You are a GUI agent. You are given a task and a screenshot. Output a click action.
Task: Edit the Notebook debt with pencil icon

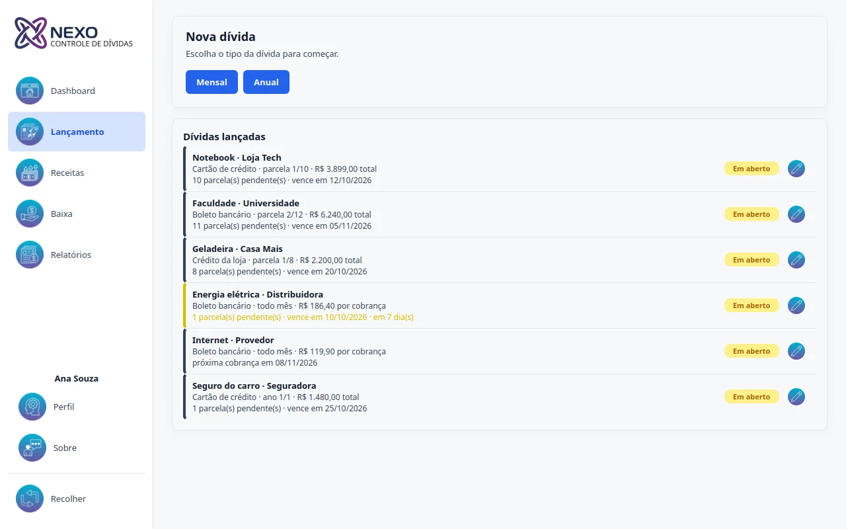point(796,169)
